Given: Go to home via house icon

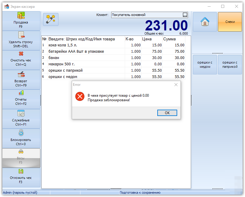Looking at the screenshot, I should pyautogui.click(x=205, y=22).
